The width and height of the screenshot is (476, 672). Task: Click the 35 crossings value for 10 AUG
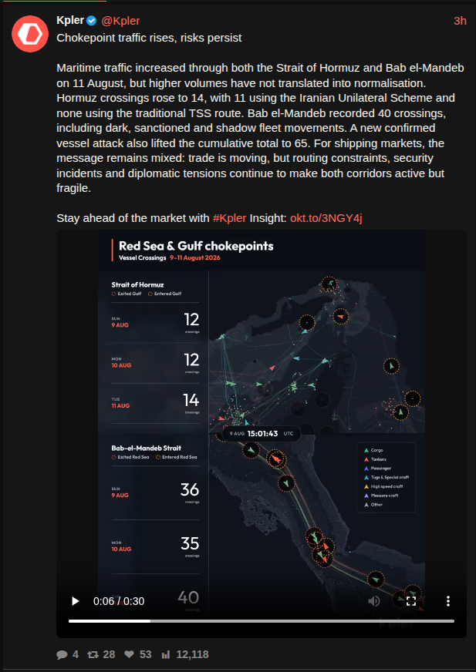190,543
